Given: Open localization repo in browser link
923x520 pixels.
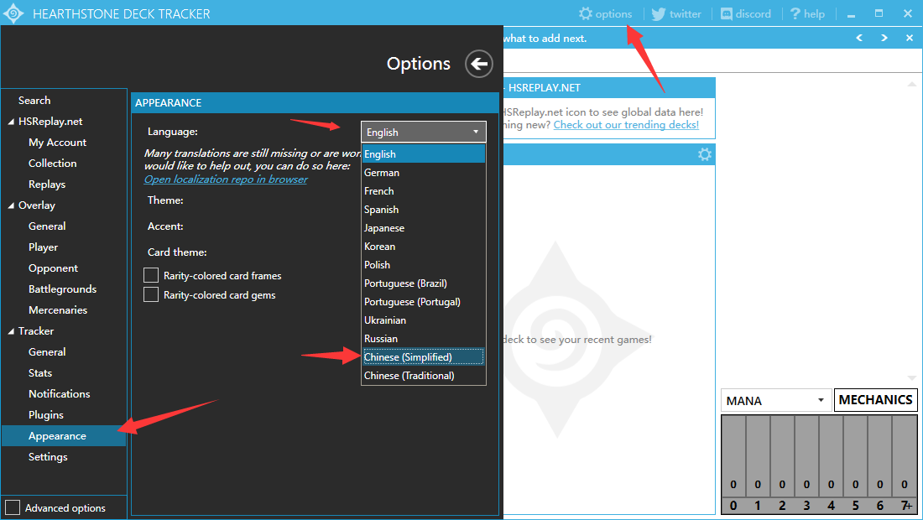Looking at the screenshot, I should [x=226, y=179].
